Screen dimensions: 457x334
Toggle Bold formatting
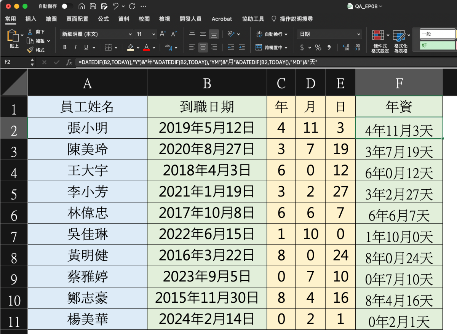coord(65,48)
